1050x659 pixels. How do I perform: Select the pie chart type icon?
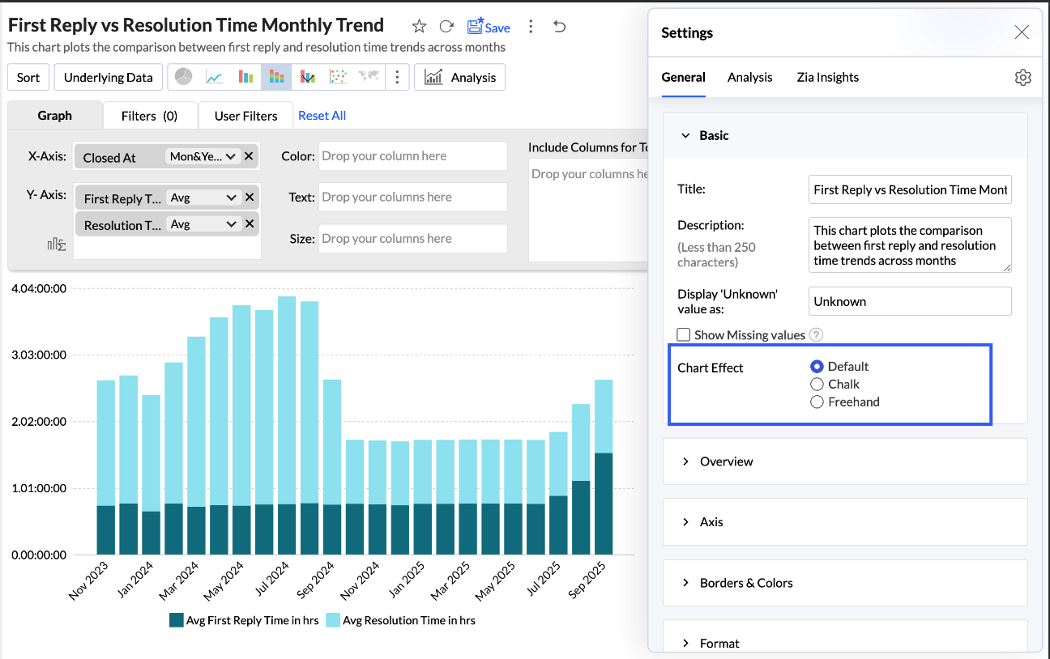(184, 77)
